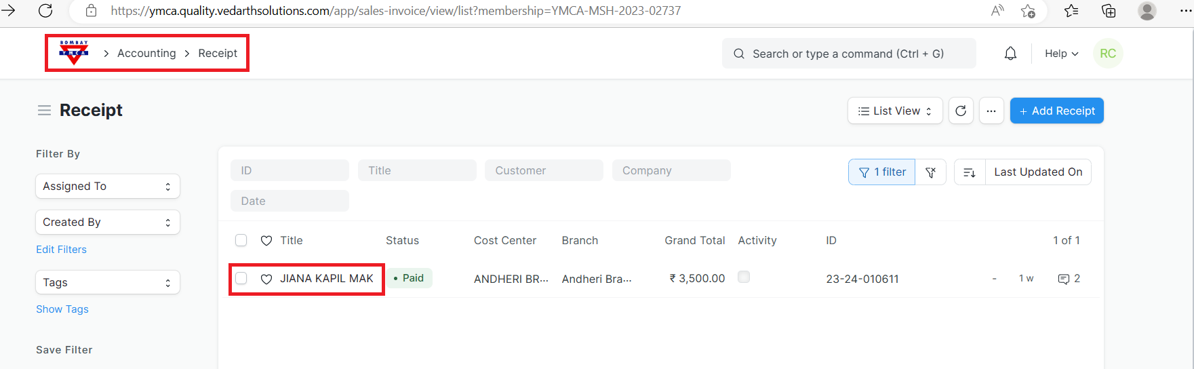Like the JIANA KAPIL MAK receipt heart
Screen dimensions: 1194x369
point(266,279)
